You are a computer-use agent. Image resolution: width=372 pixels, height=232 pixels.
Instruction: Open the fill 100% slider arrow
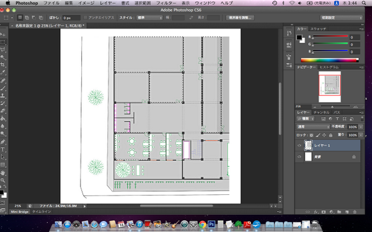[x=361, y=135]
